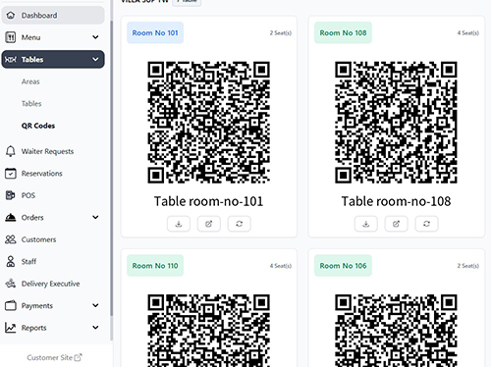Open Room No 101 table link in new tab
Screen dimensions: 491x367
pyautogui.click(x=209, y=224)
